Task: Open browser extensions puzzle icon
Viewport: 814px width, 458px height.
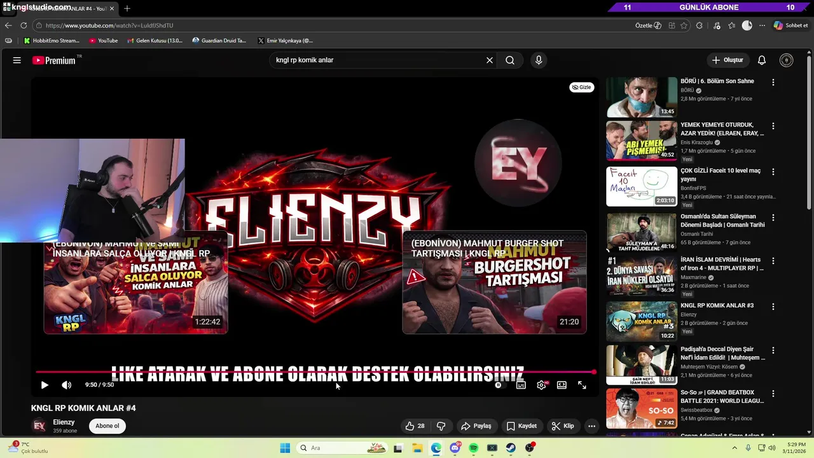Action: click(700, 25)
